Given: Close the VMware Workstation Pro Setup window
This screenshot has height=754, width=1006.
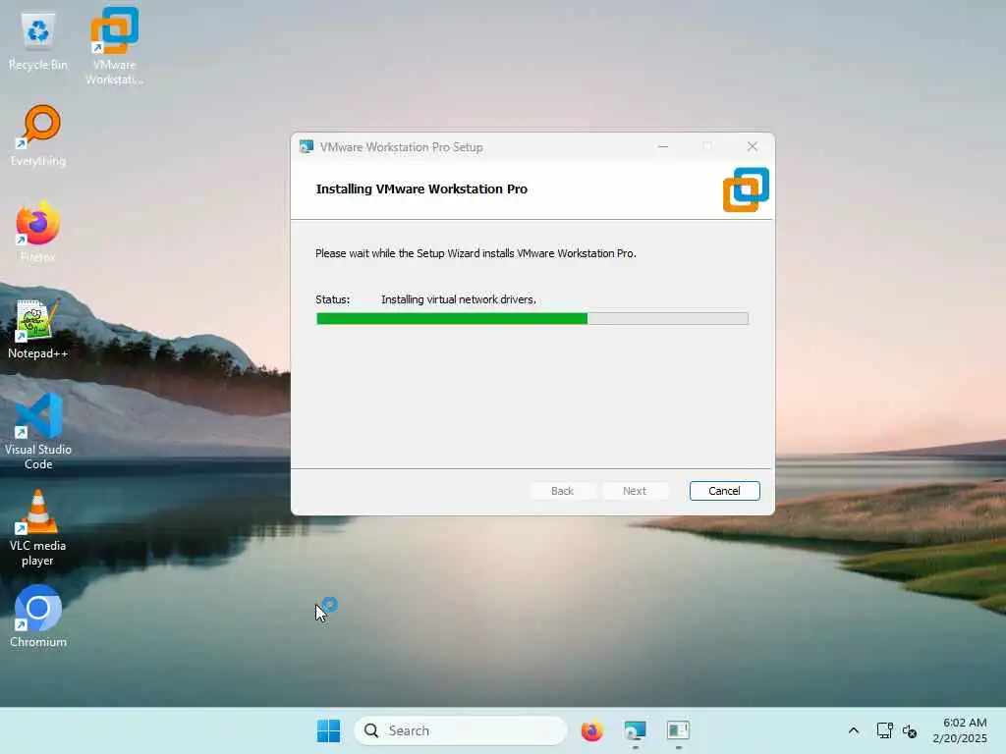Looking at the screenshot, I should pos(753,147).
